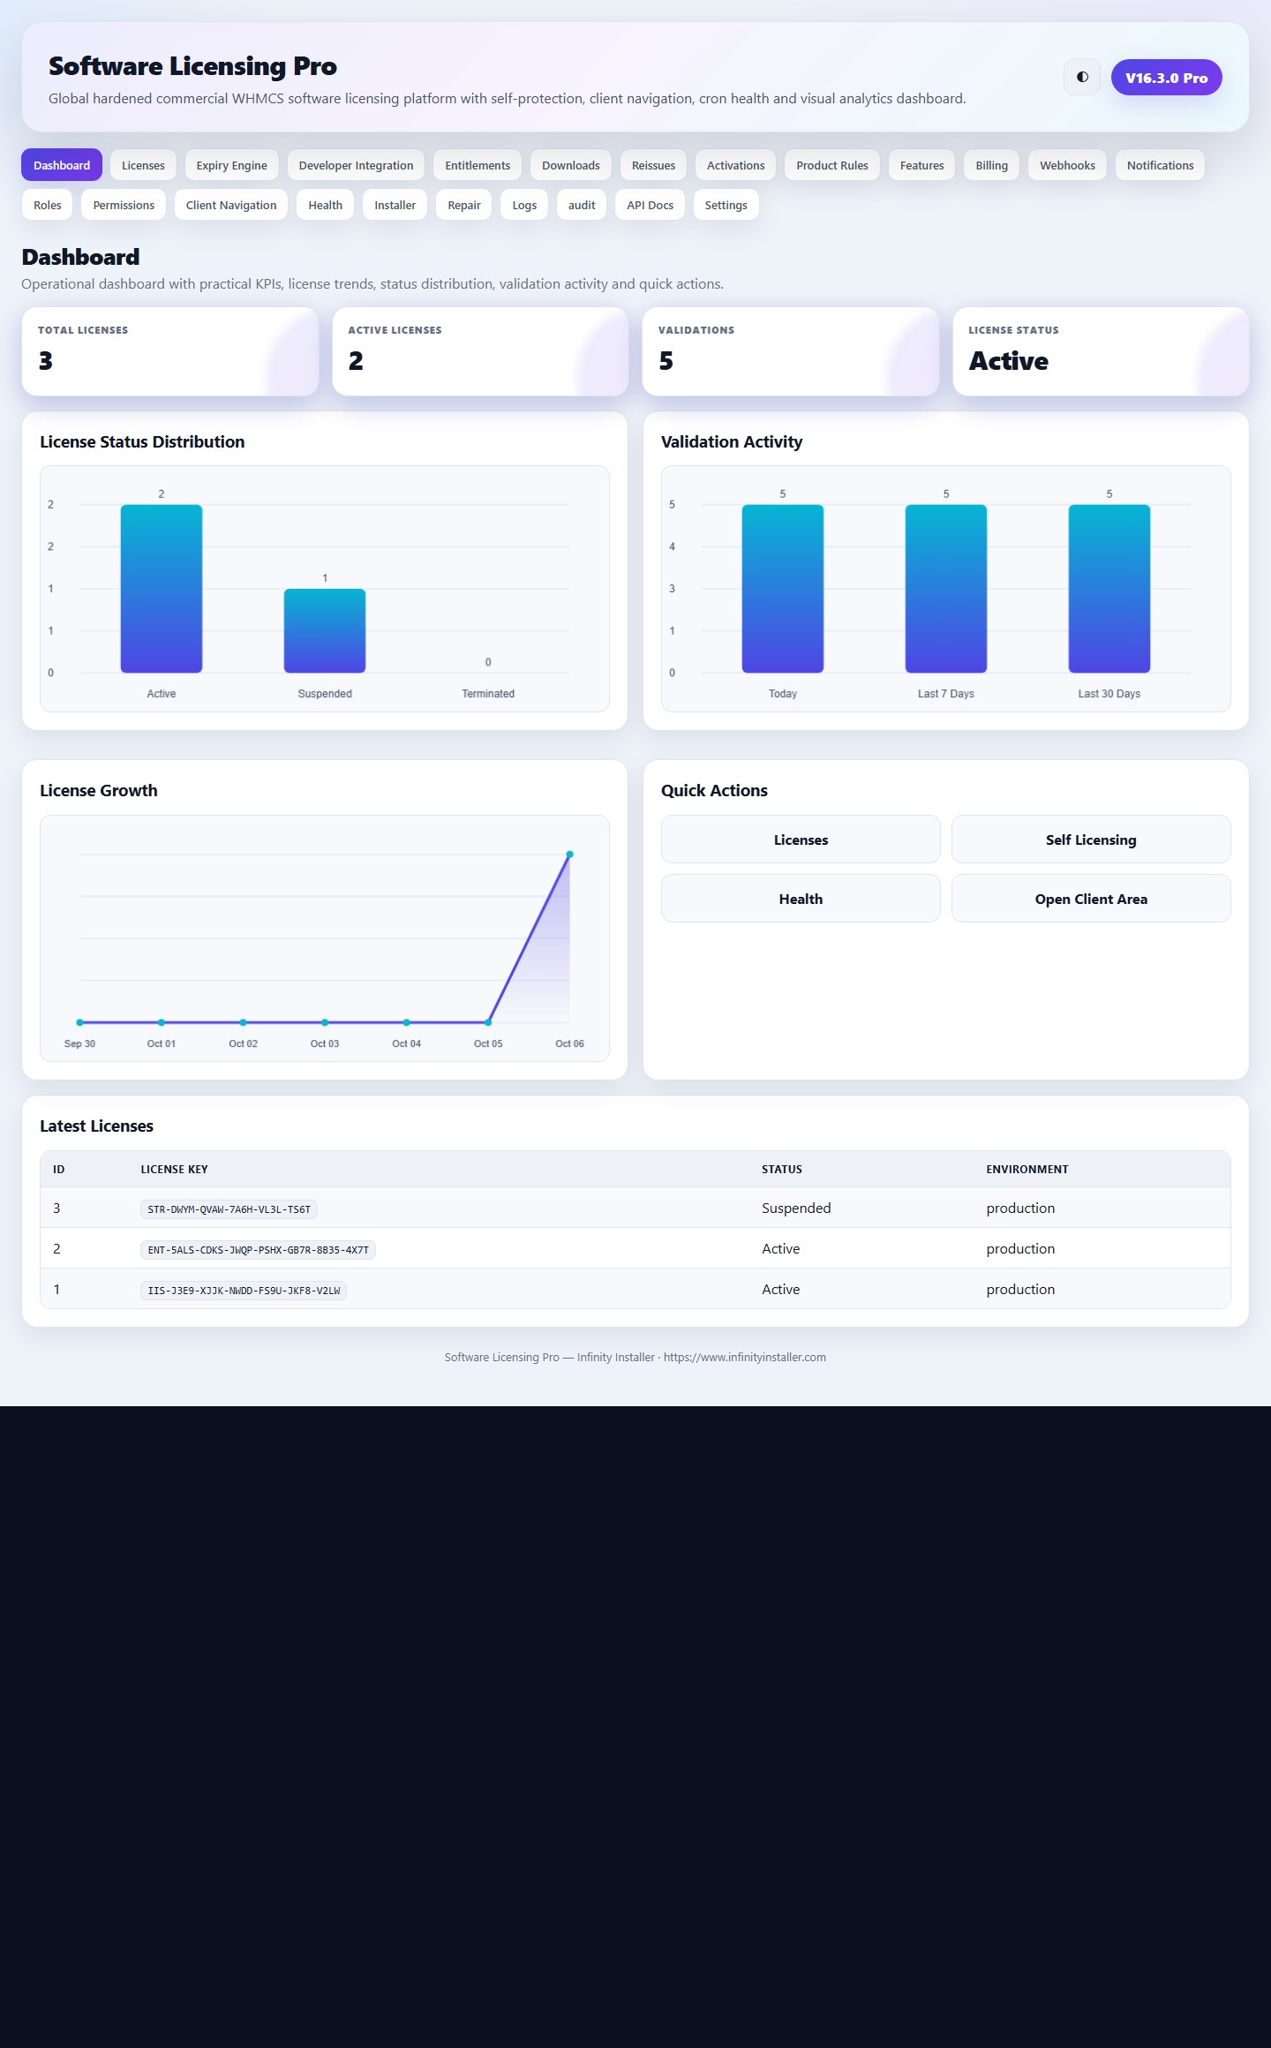Open the Health navigation tab
Screen dimensions: 1271x2048
click(x=326, y=205)
